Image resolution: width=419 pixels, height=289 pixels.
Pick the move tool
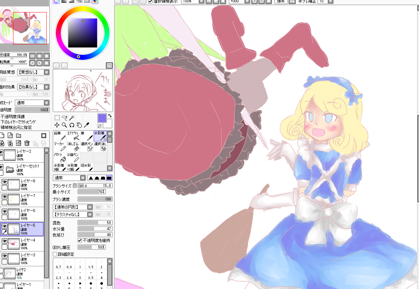tap(57, 125)
